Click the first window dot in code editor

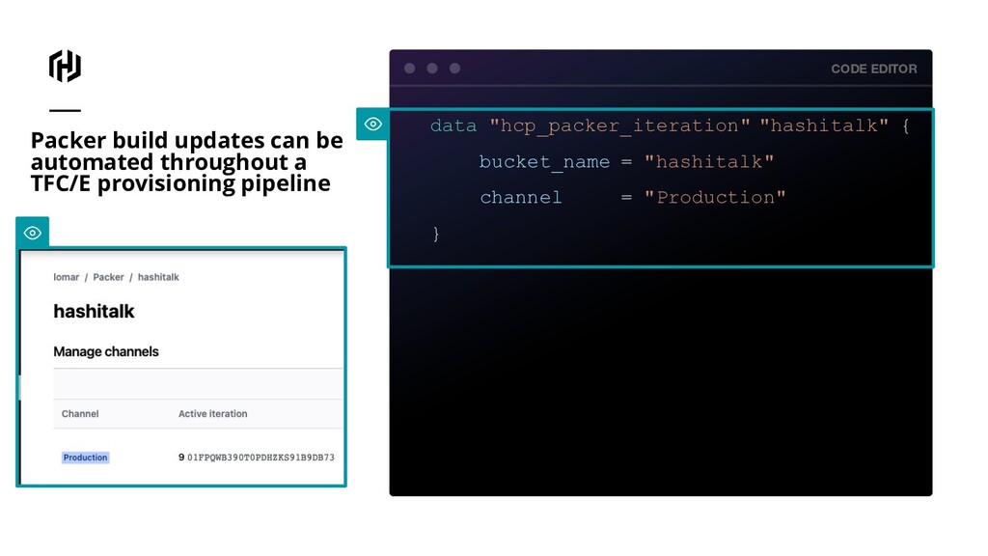(x=409, y=69)
